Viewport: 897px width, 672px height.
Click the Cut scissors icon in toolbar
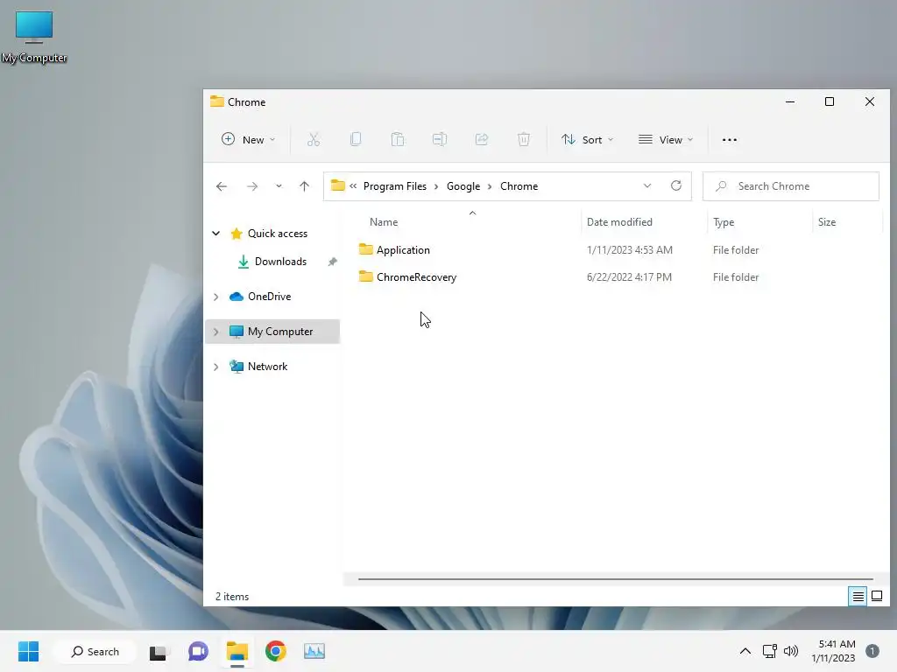pyautogui.click(x=314, y=139)
